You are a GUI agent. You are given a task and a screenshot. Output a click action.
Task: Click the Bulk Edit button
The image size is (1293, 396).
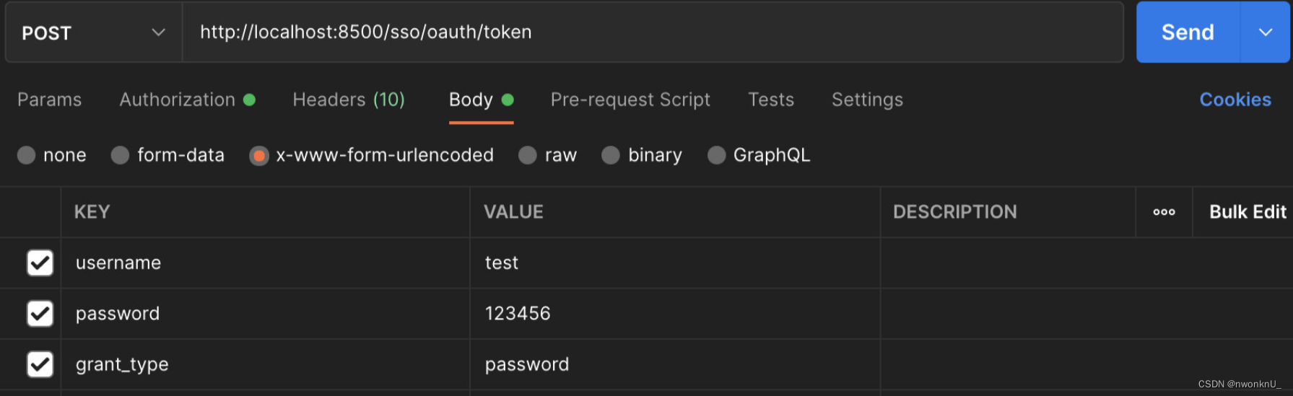pos(1248,212)
